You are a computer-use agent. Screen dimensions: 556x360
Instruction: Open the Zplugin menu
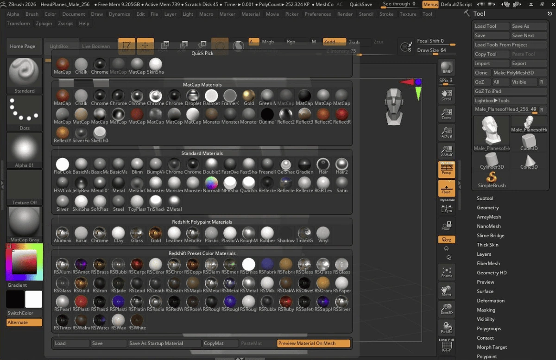44,23
